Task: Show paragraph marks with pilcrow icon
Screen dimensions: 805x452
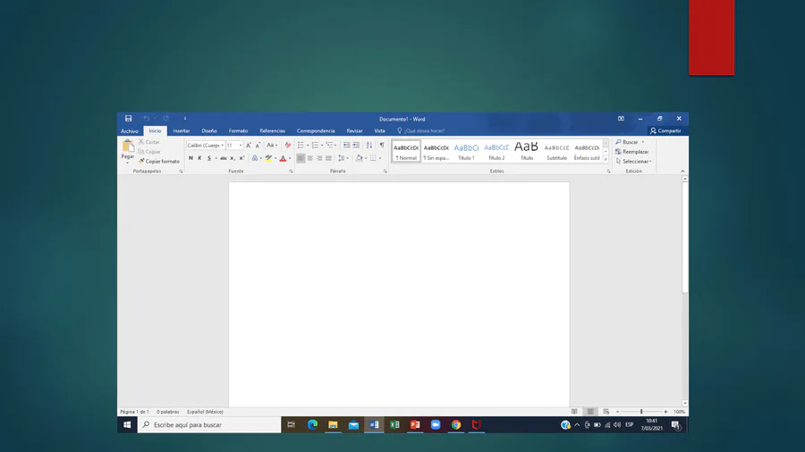Action: tap(382, 145)
